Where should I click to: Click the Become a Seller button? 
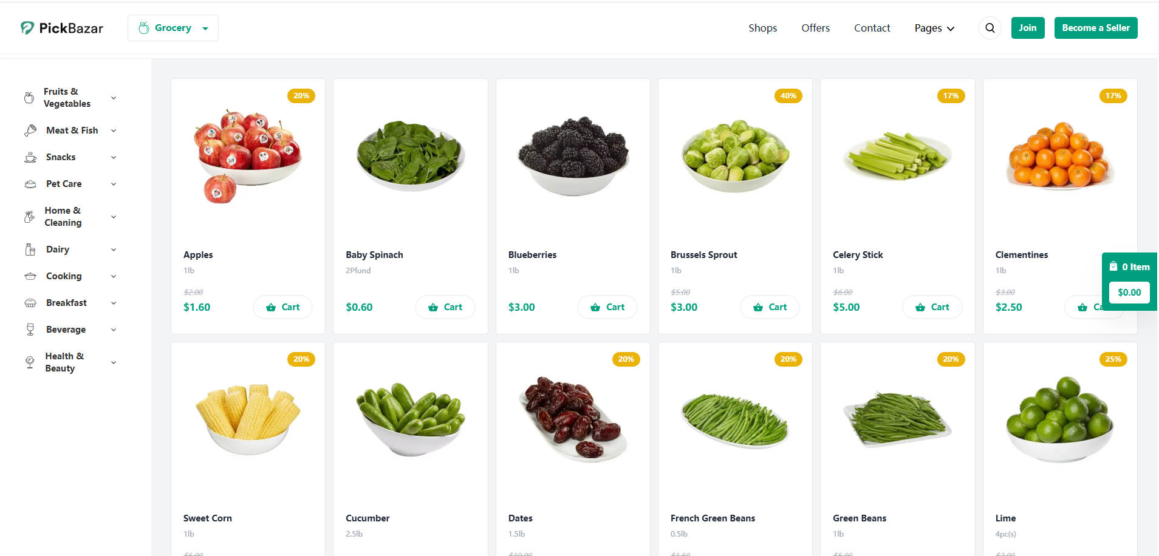pos(1095,27)
